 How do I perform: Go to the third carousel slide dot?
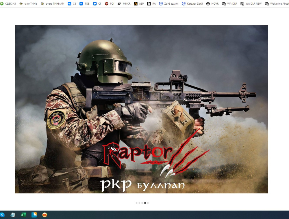coord(142,203)
